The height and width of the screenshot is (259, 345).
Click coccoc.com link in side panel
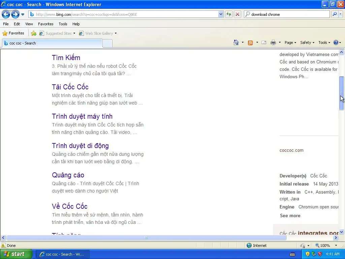[x=291, y=150]
